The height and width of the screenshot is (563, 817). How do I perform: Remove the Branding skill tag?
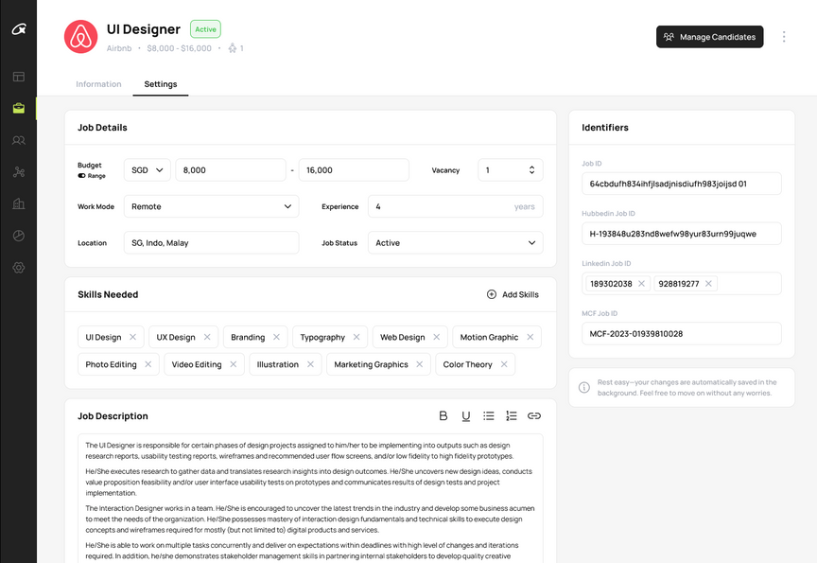[277, 337]
